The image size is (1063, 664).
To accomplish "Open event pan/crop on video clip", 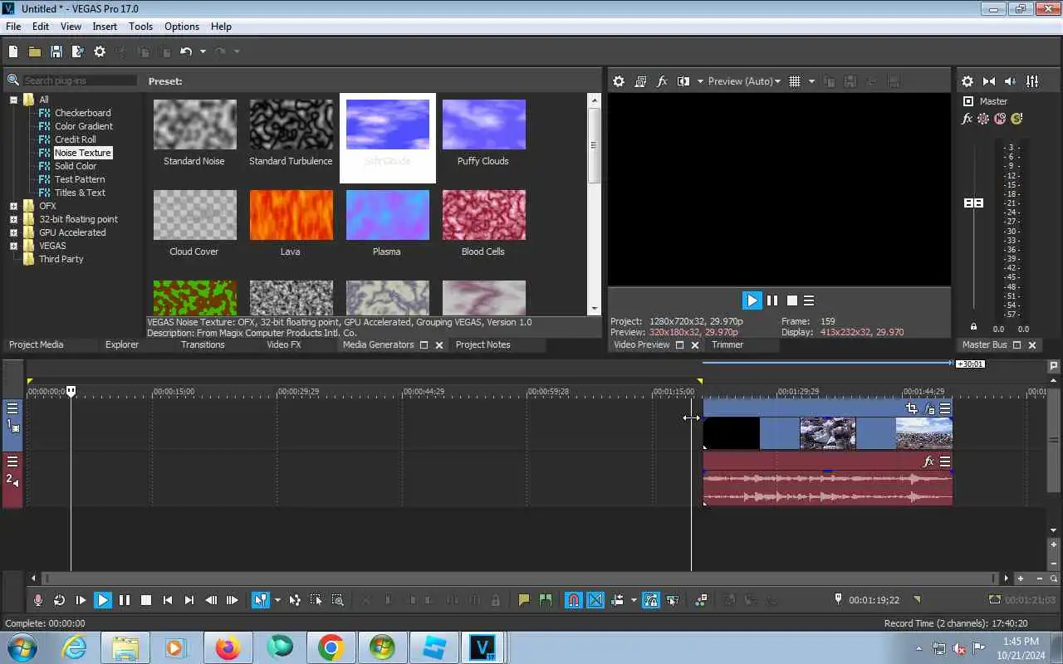I will coord(912,408).
